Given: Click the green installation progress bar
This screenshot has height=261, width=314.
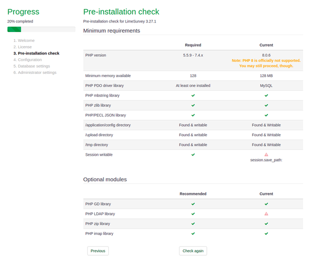Looking at the screenshot, I should click(14, 29).
